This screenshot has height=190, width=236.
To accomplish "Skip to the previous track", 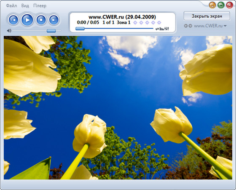I will [13, 20].
